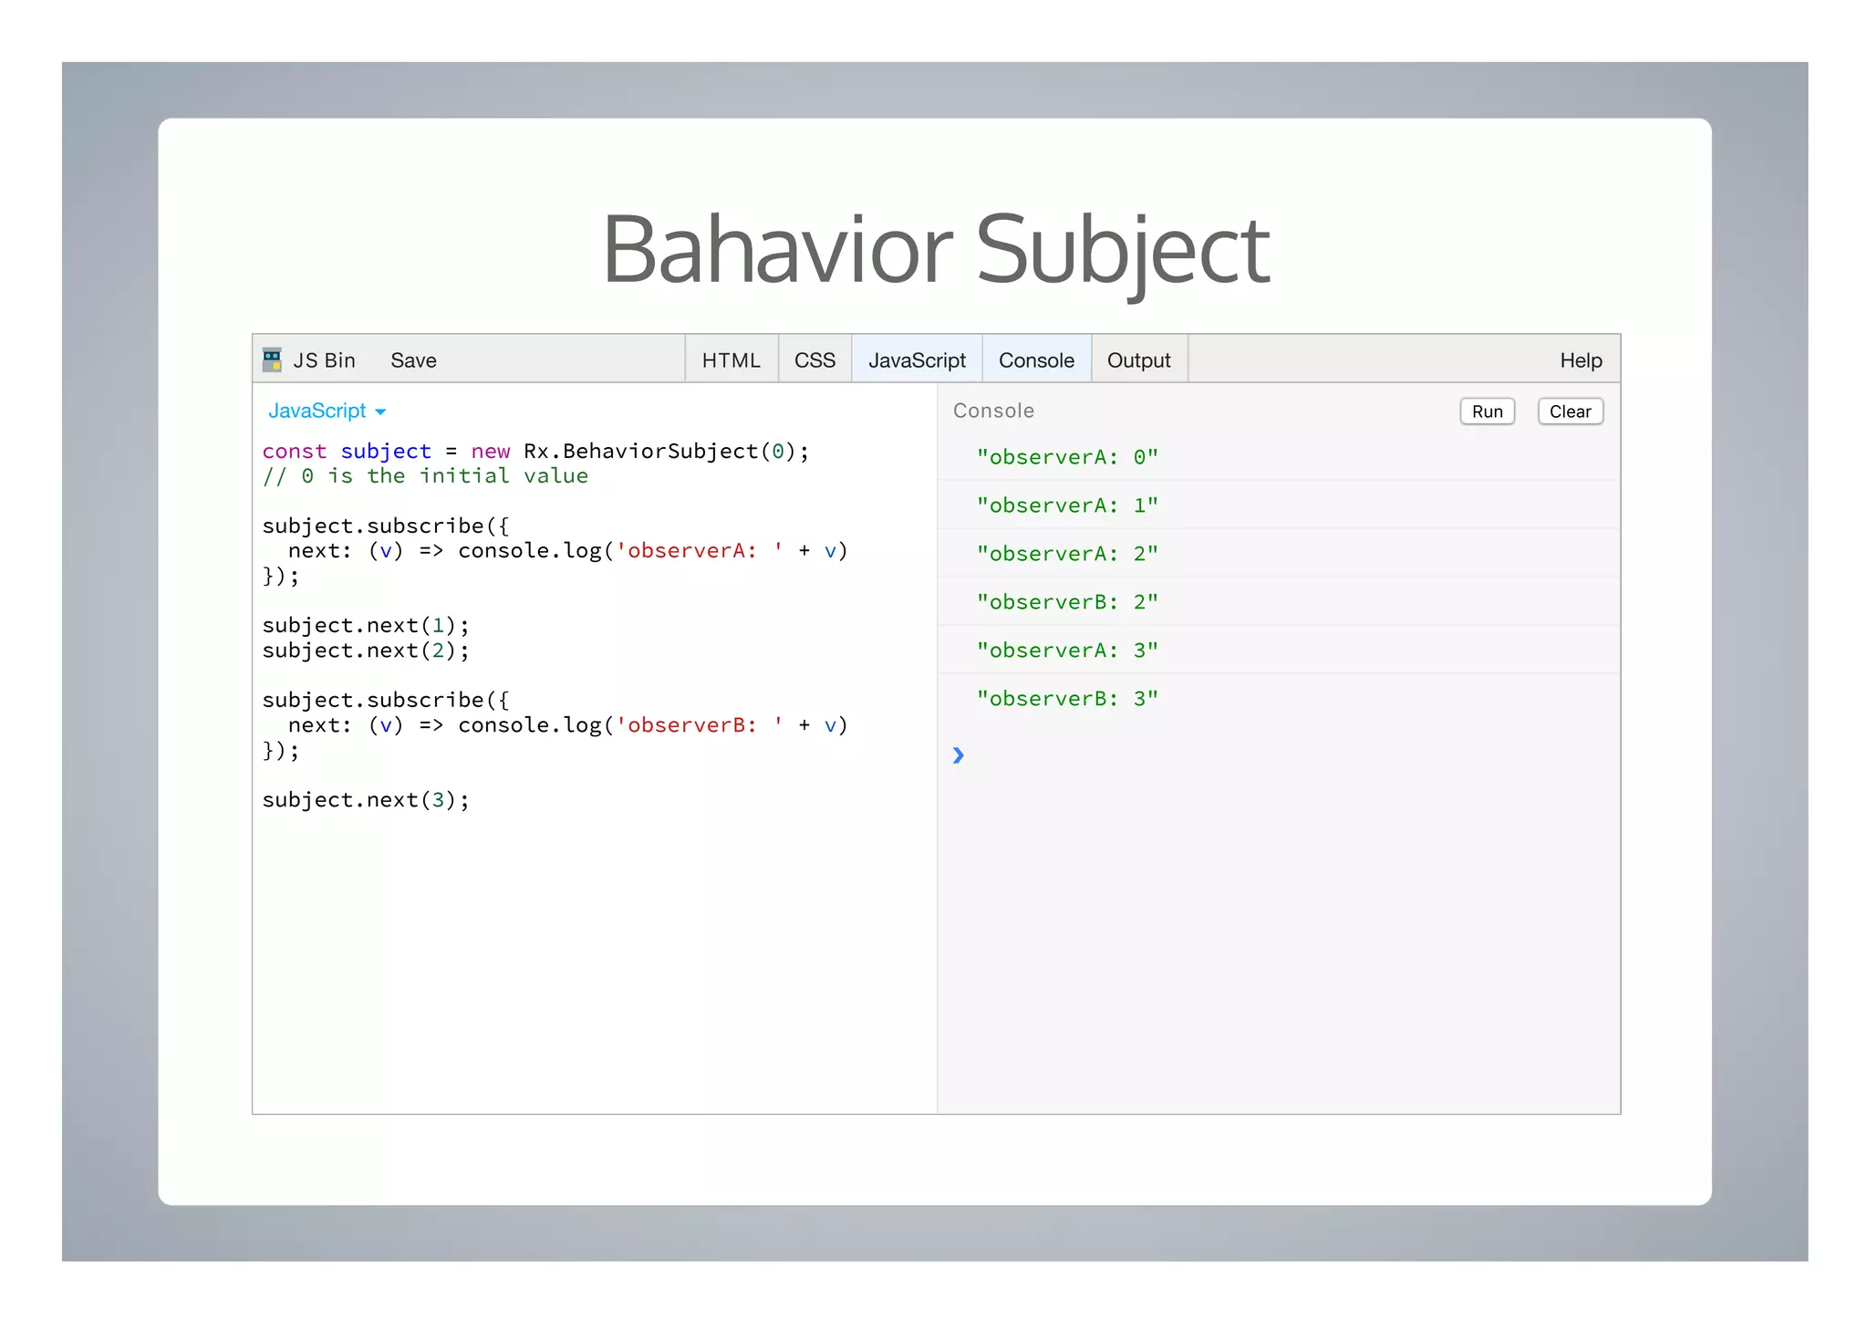
Task: Open the JS Bin menu
Action: [x=324, y=360]
